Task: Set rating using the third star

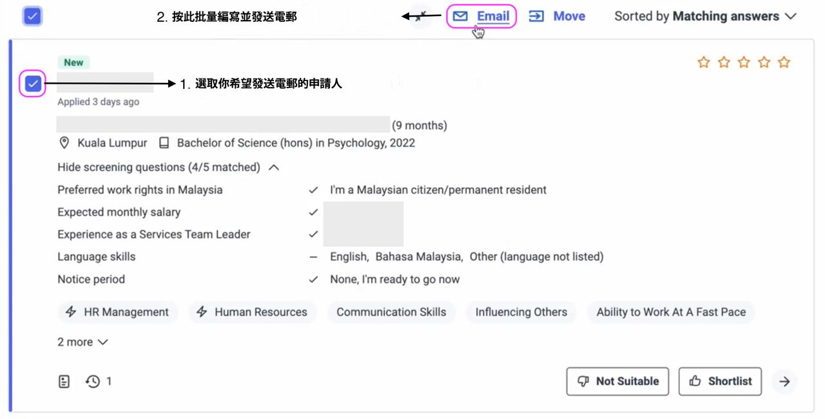Action: click(x=744, y=62)
